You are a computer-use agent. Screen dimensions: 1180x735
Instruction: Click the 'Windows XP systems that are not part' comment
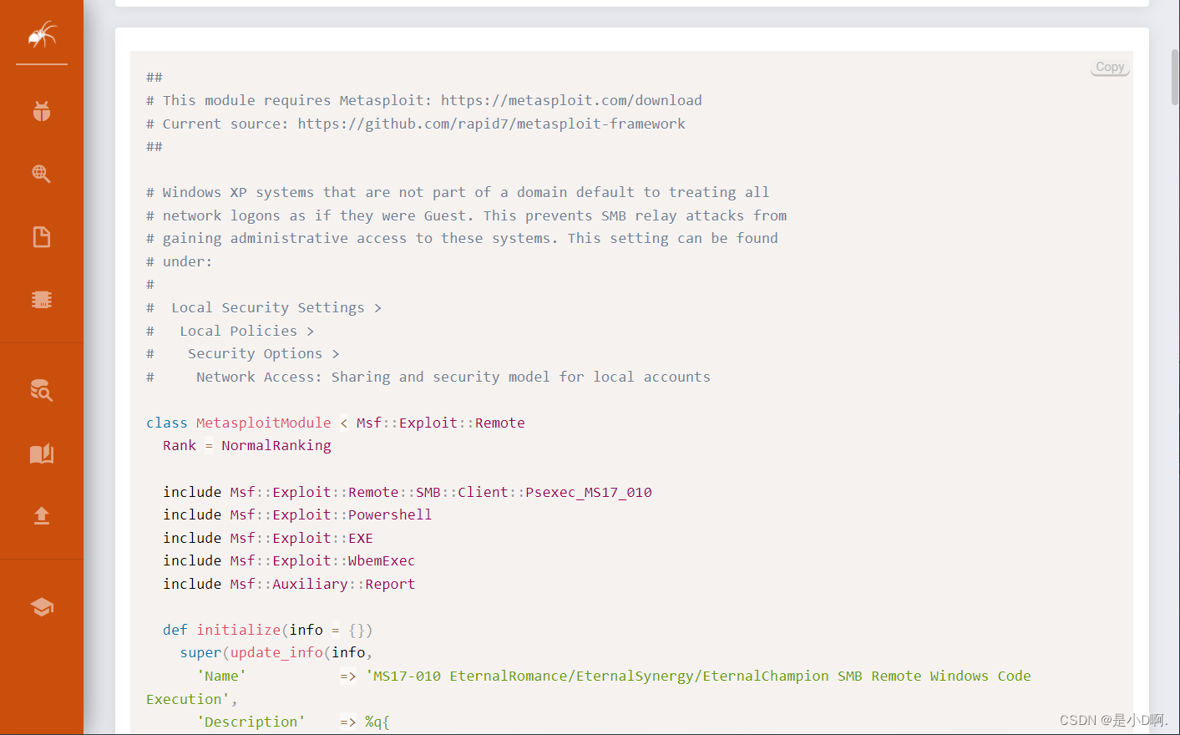(458, 192)
